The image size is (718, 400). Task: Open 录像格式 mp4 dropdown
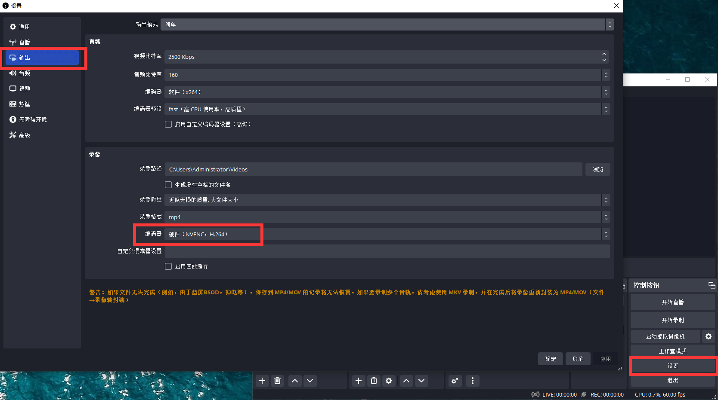[387, 217]
